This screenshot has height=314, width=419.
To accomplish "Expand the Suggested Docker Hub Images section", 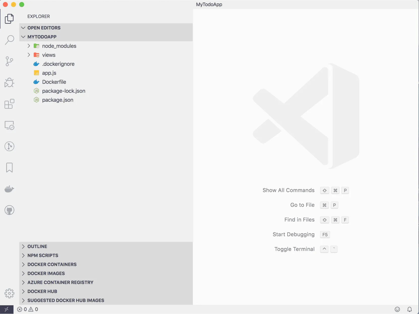I will (106, 300).
